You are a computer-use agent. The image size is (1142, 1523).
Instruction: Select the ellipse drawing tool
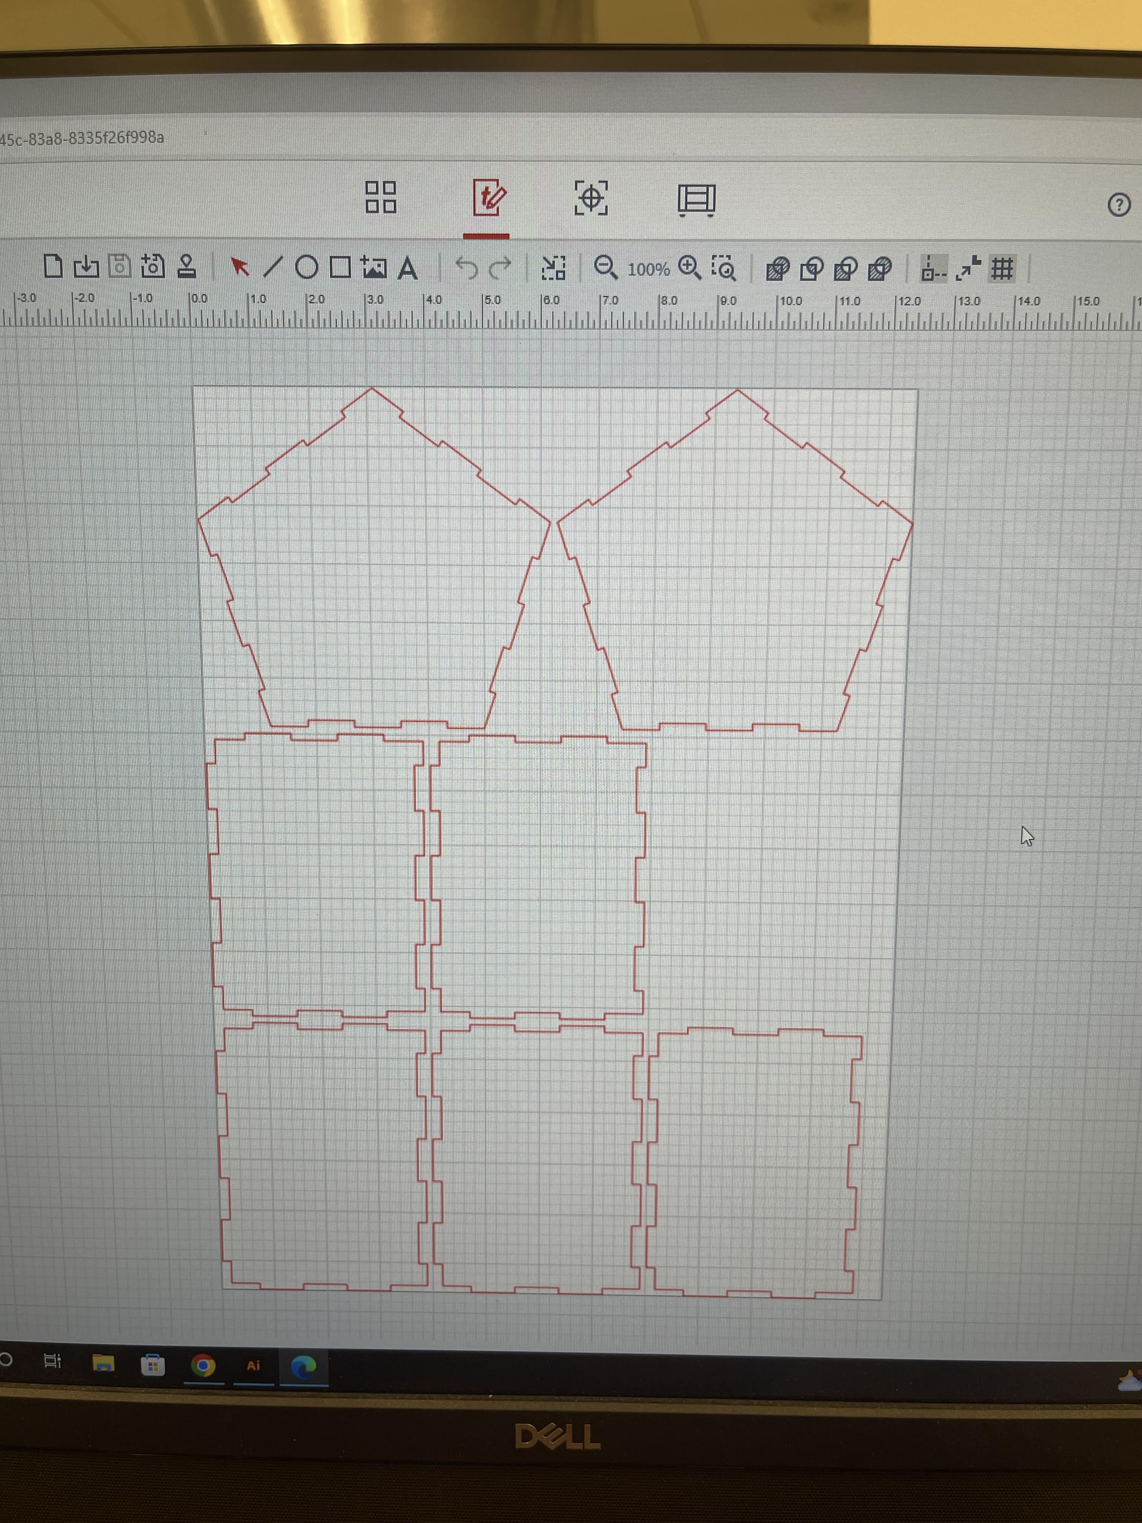(x=307, y=267)
